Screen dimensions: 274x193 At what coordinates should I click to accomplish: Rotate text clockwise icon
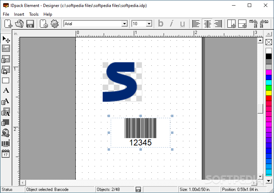pos(264,23)
